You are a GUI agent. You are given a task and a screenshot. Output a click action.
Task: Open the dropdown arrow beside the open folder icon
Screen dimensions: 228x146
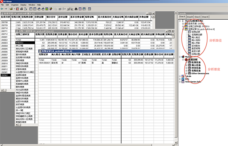point(14,9)
